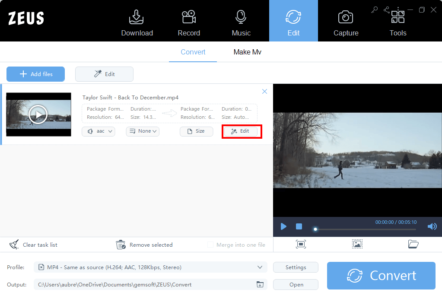This screenshot has height=299, width=442.
Task: Click the preview seek slider
Action: pos(366,229)
